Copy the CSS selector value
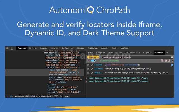The width and height of the screenshot is (179, 112). click(88, 73)
